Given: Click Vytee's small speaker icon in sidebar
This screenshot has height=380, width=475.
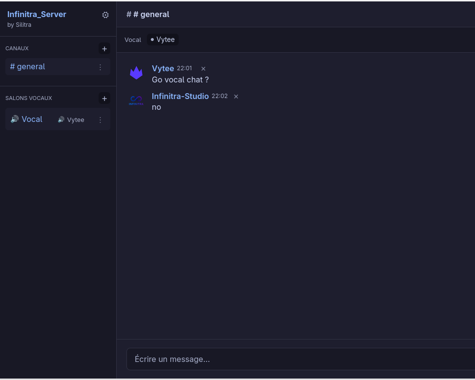Looking at the screenshot, I should coord(61,120).
